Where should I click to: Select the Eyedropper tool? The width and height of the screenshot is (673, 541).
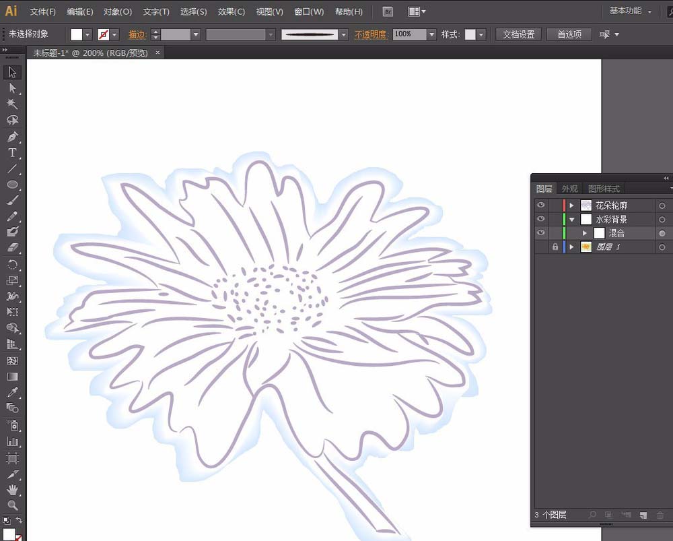(12, 392)
